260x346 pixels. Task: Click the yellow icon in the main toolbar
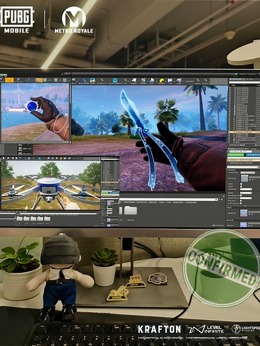pyautogui.click(x=162, y=81)
